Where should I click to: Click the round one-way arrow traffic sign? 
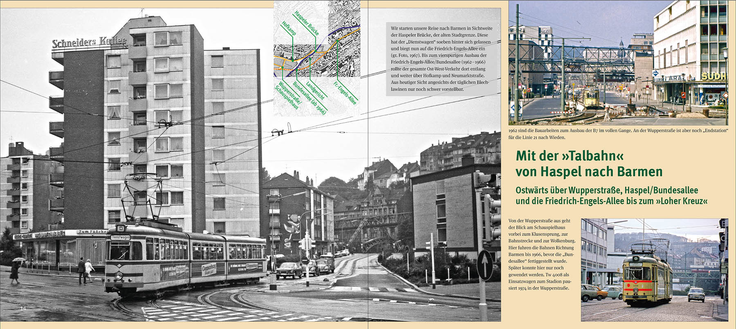(485, 265)
